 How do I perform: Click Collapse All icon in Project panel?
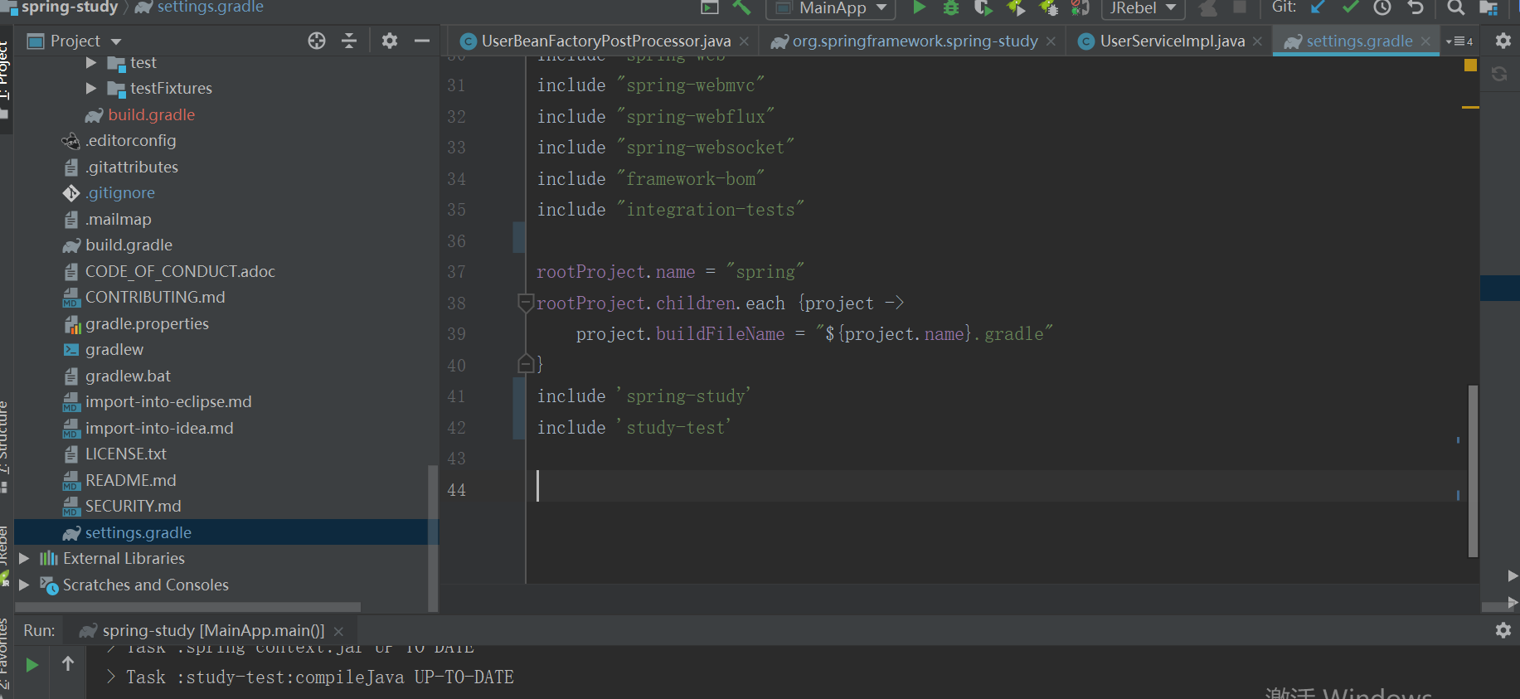pyautogui.click(x=349, y=41)
